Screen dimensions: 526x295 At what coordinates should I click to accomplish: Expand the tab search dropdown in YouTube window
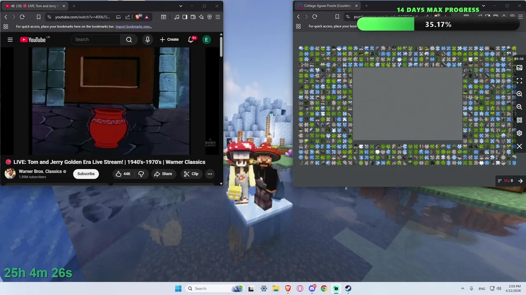(x=181, y=6)
